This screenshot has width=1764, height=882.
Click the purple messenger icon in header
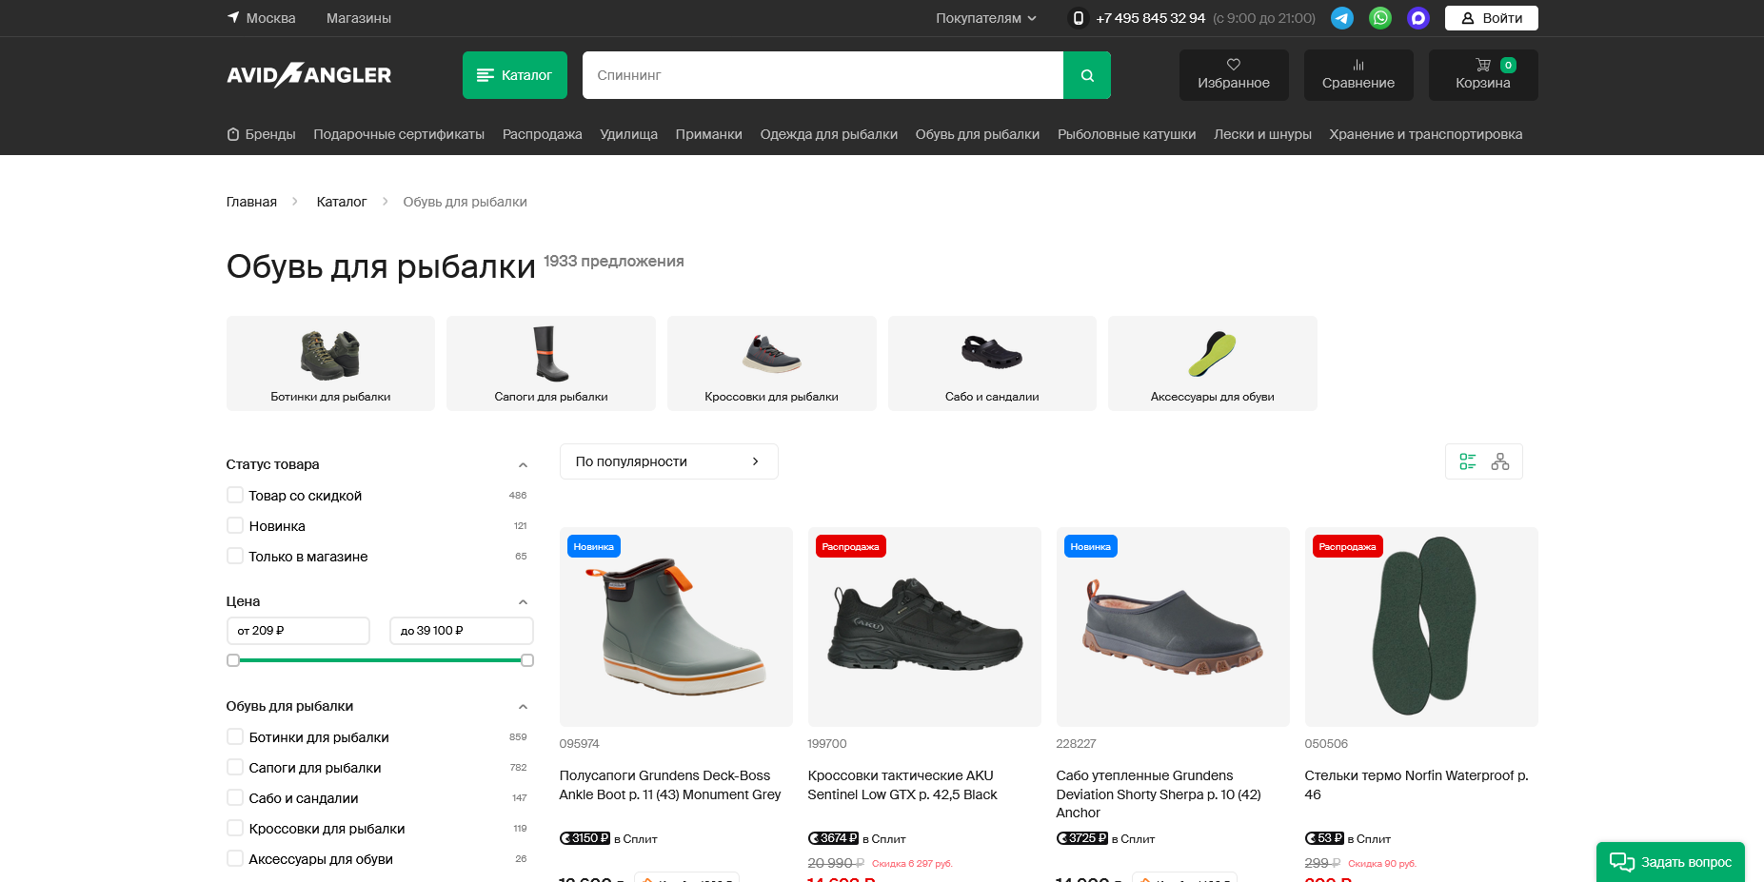[1418, 18]
